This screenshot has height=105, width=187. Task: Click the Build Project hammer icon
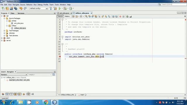coord(51,8)
